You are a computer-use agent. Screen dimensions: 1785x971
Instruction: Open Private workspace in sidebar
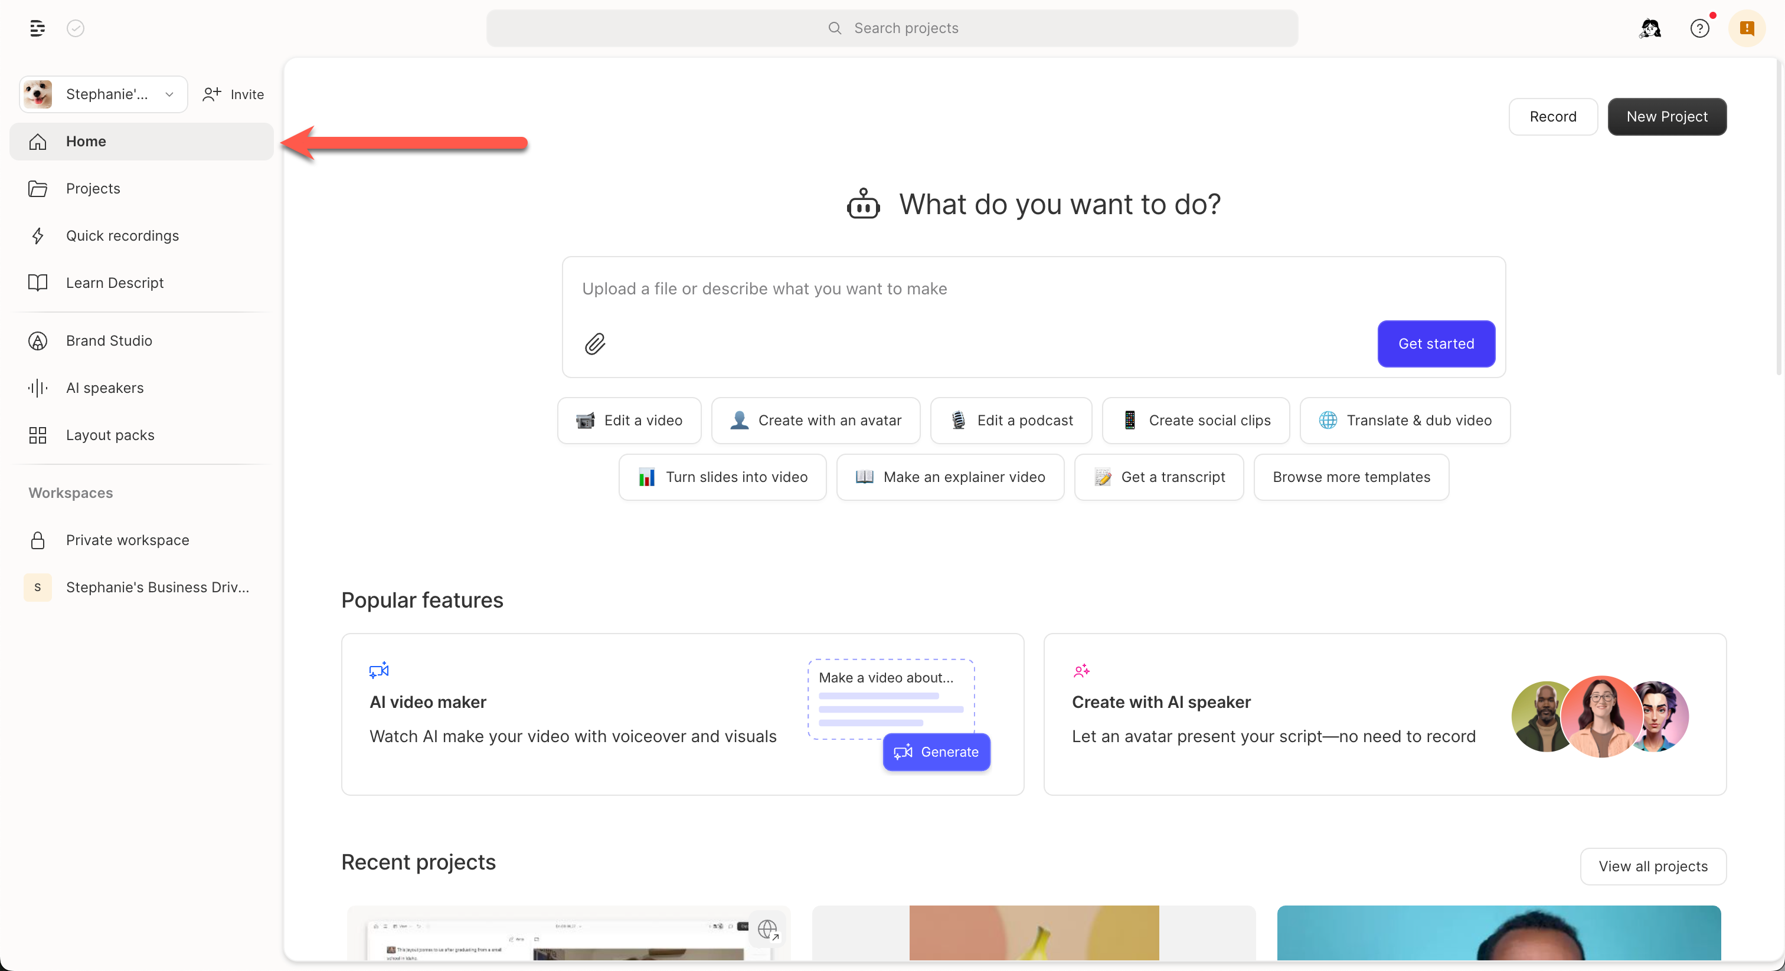coord(127,540)
